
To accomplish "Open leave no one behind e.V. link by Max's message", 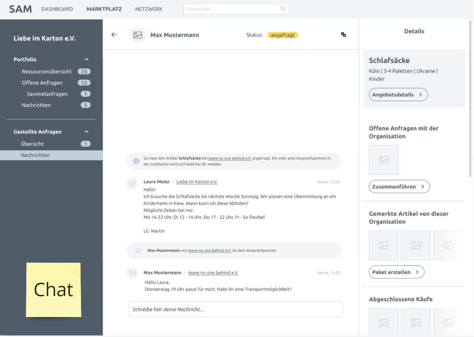I will tap(213, 273).
